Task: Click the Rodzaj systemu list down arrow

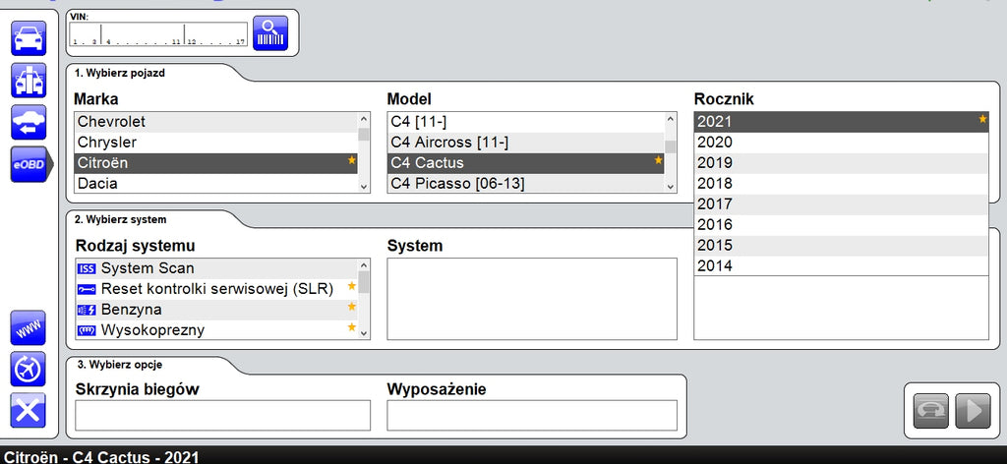Action: pos(364,333)
